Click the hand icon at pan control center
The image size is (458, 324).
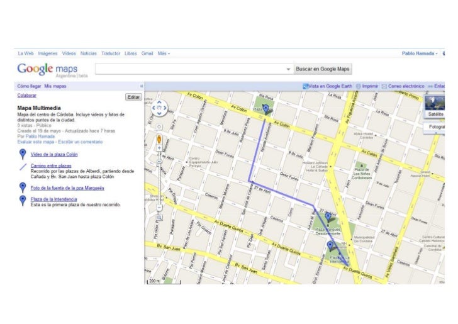coord(159,108)
